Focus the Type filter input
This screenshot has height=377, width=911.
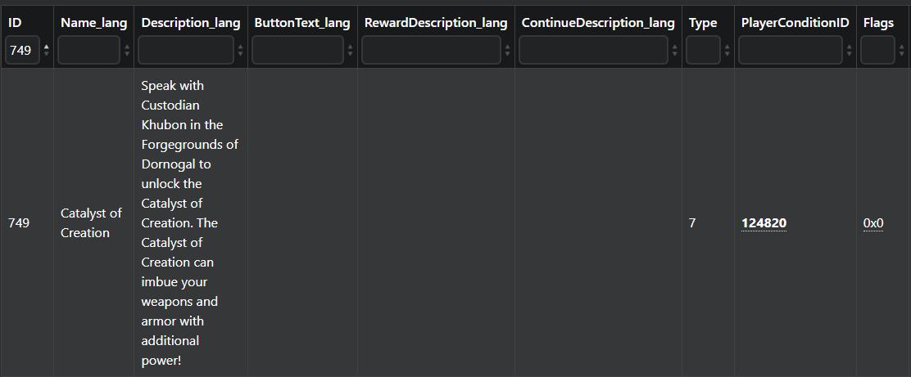pos(703,50)
